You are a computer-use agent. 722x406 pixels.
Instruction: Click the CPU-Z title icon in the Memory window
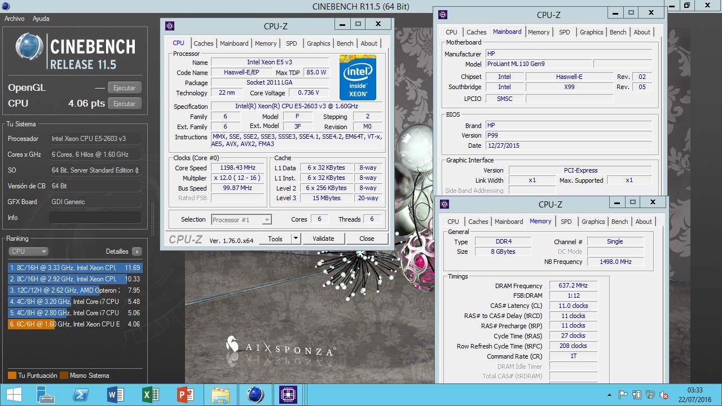coord(444,204)
